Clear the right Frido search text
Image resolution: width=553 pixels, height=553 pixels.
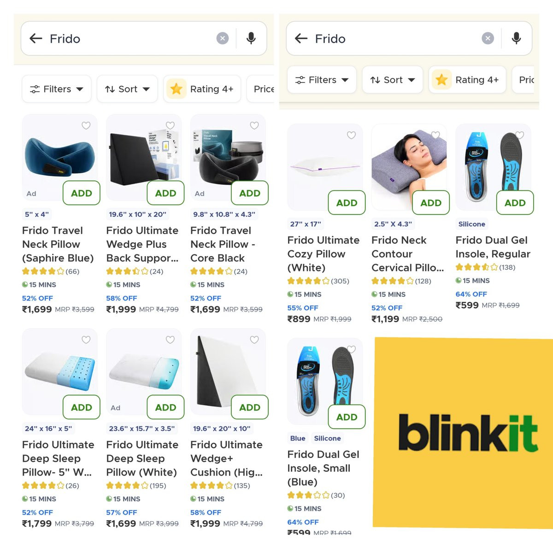pyautogui.click(x=488, y=39)
